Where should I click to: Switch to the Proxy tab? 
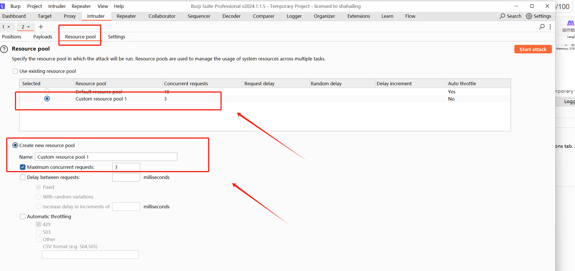click(70, 16)
